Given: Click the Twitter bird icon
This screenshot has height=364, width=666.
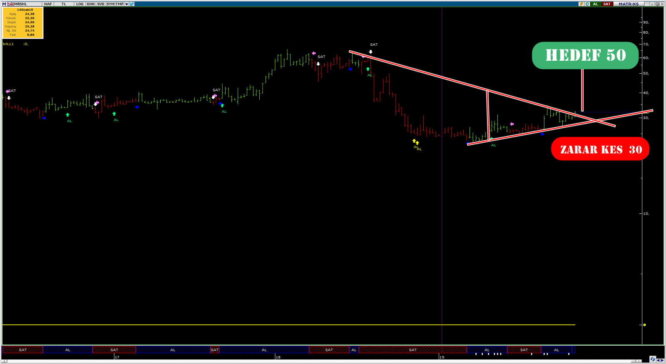Looking at the screenshot, I should point(132,4).
